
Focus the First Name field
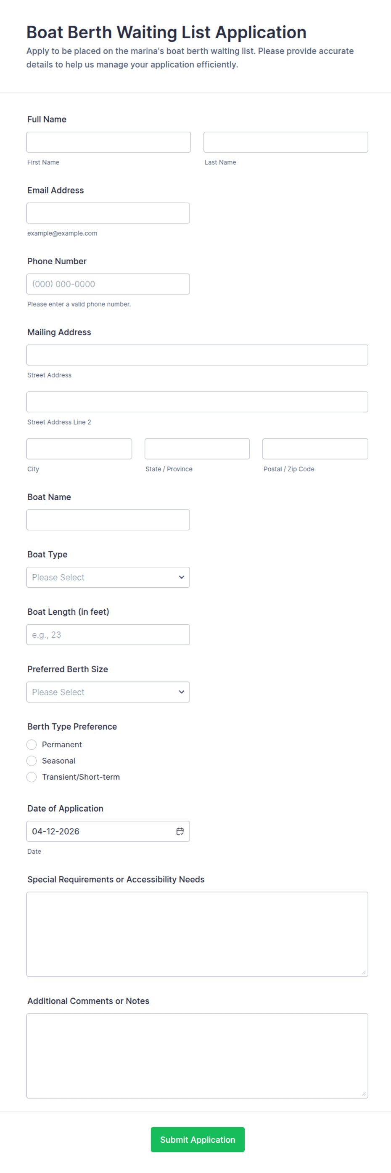tap(108, 142)
